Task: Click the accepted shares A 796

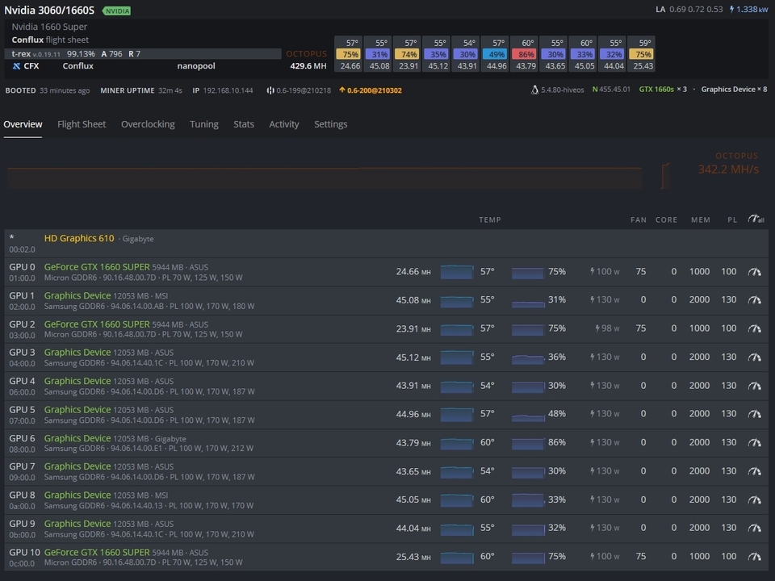Action: point(111,54)
